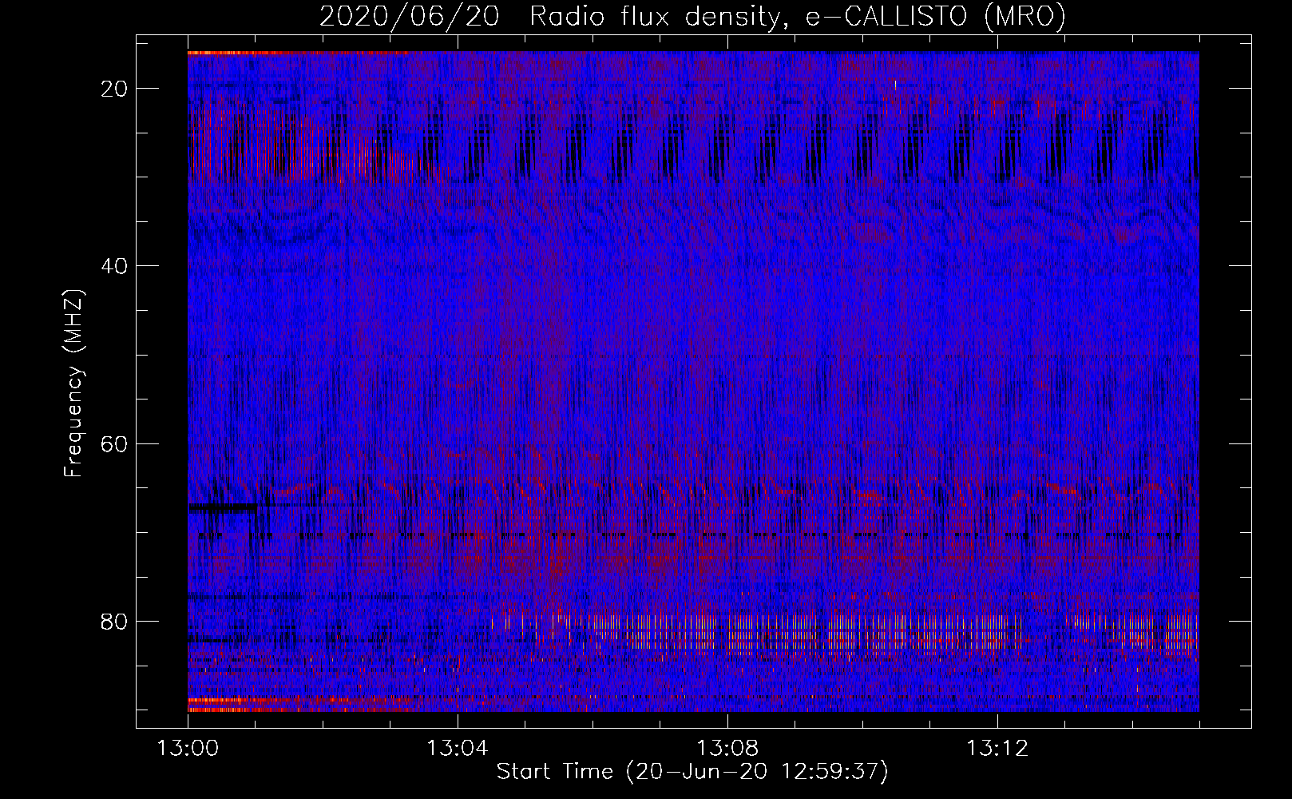This screenshot has height=799, width=1292.
Task: Click the 80 MHz frequency tick label
Action: point(115,621)
